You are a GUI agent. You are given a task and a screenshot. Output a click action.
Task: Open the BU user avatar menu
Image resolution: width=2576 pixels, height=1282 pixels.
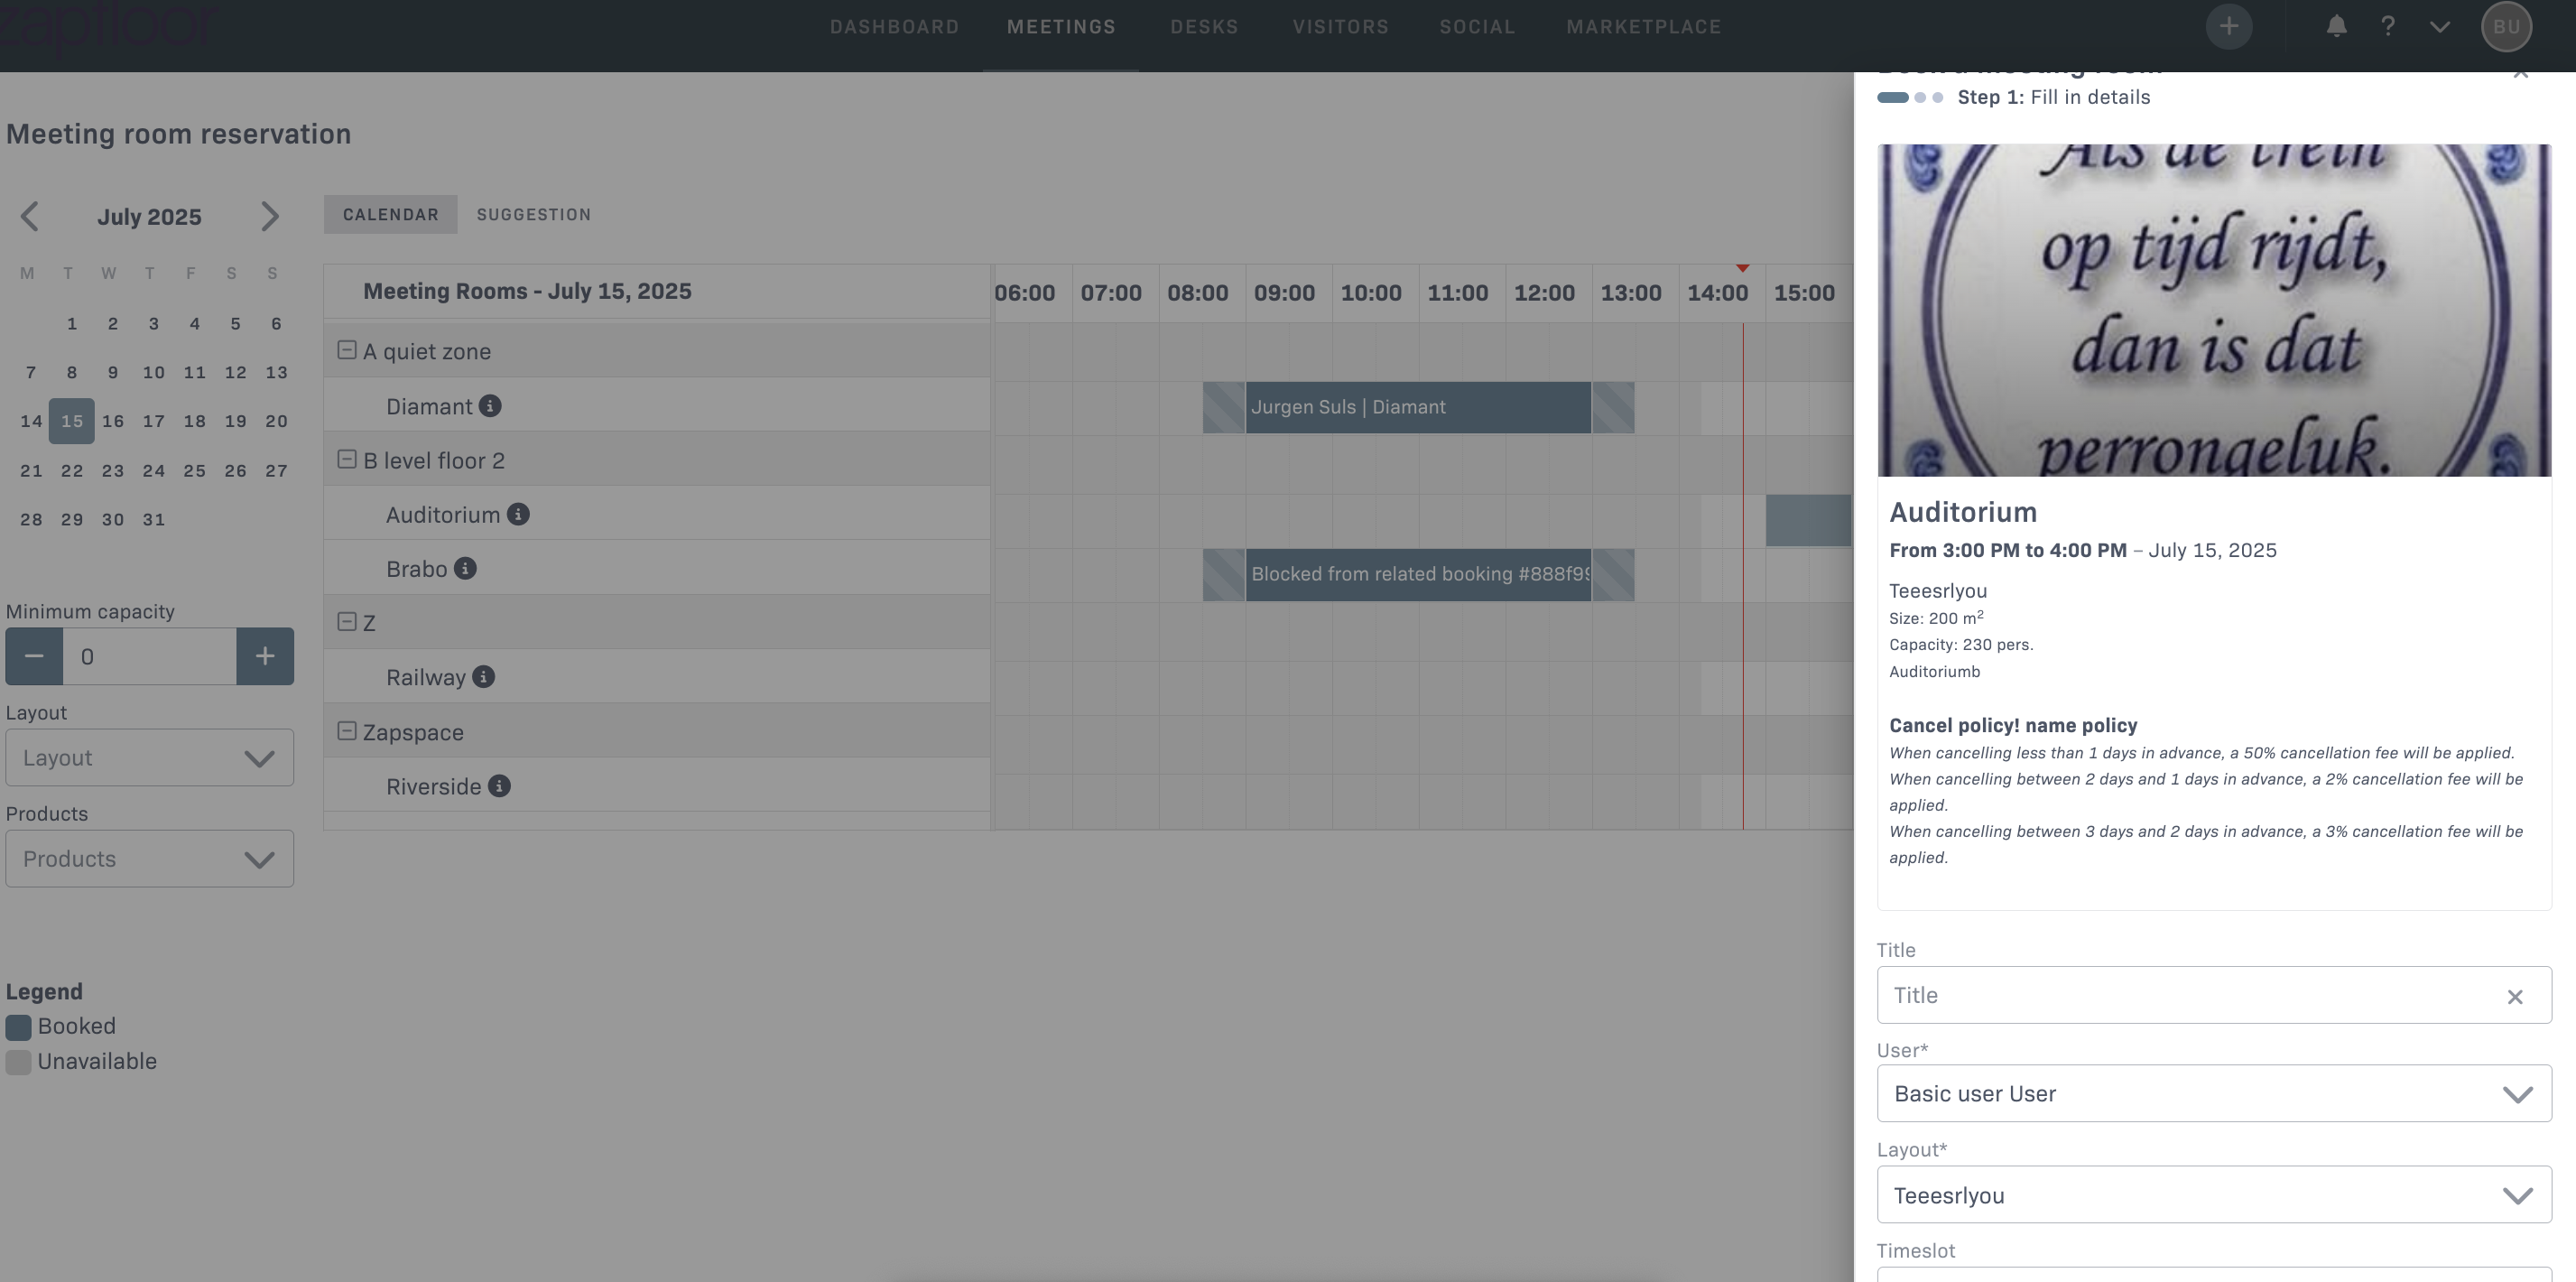(x=2506, y=27)
